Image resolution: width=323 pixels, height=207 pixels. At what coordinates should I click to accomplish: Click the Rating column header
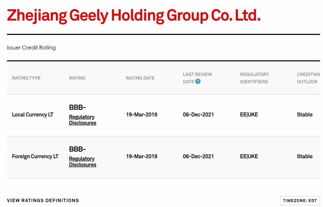click(77, 78)
